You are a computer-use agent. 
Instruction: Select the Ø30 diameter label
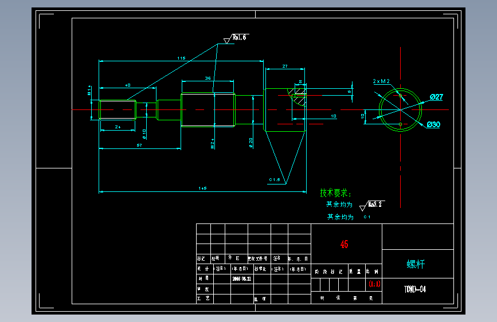tap(433, 124)
